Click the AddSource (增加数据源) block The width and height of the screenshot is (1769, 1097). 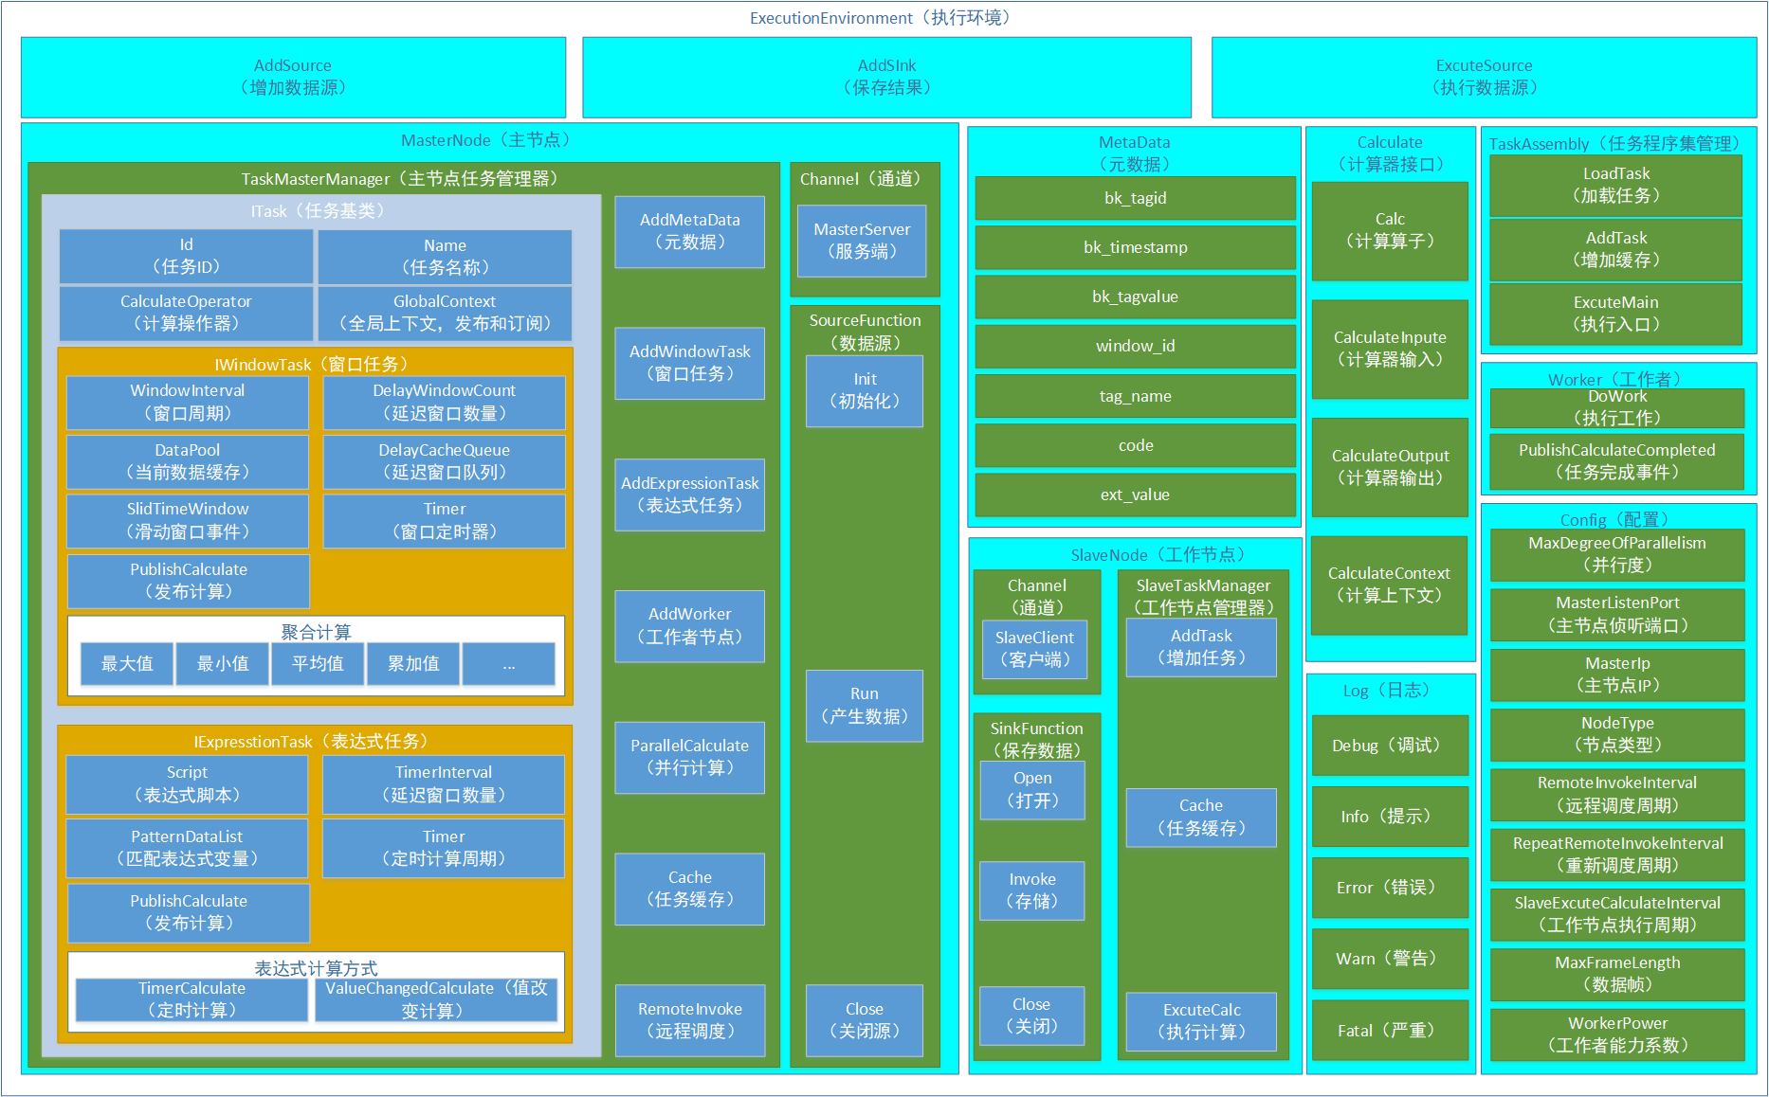[293, 77]
